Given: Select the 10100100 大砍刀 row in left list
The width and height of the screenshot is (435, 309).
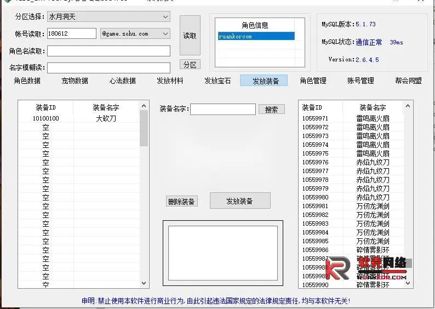Looking at the screenshot, I should 79,118.
